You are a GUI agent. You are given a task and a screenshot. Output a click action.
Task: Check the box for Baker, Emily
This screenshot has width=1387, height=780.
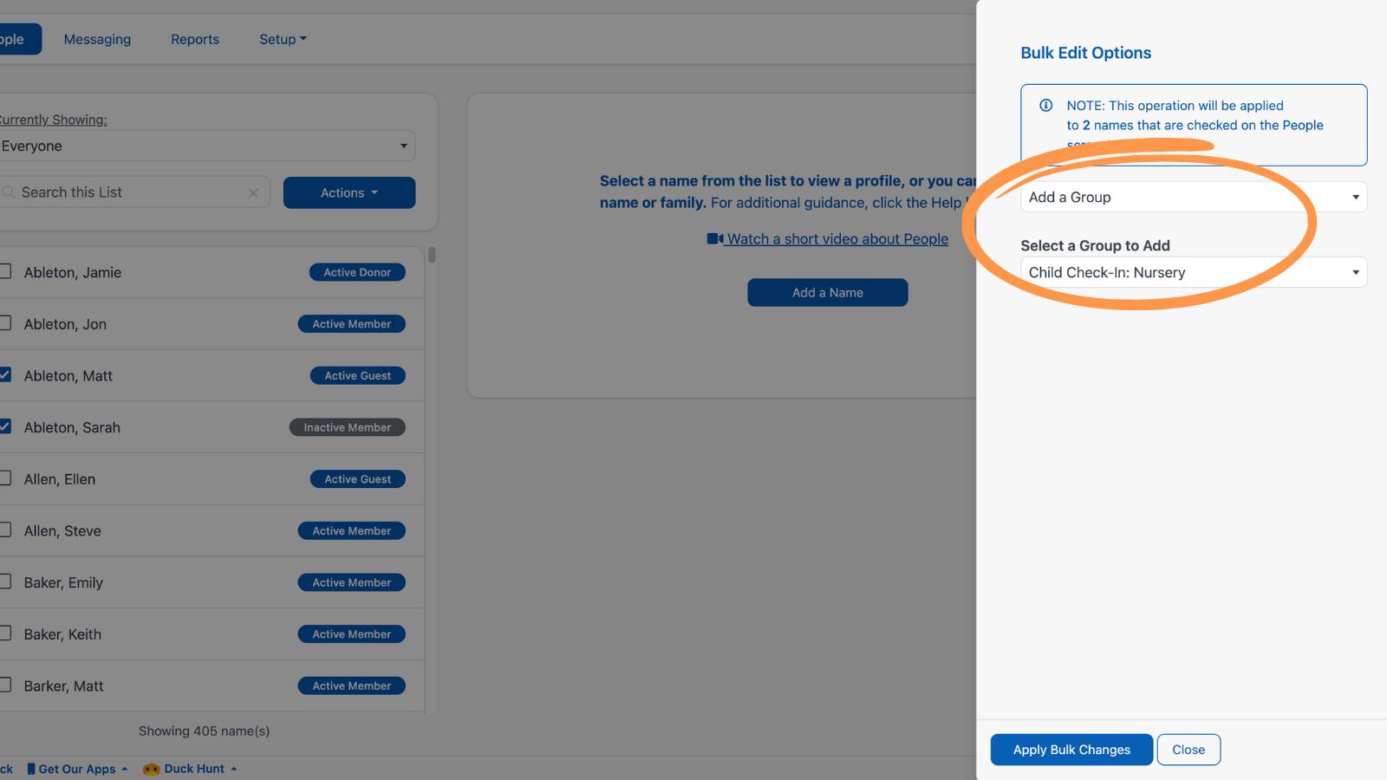[4, 582]
